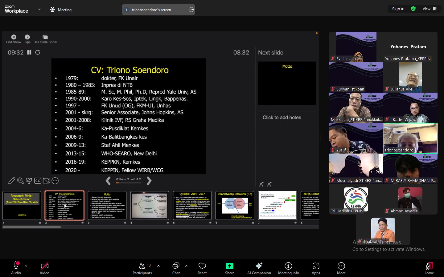Expand audio options arrow next to Audio

click(x=26, y=266)
